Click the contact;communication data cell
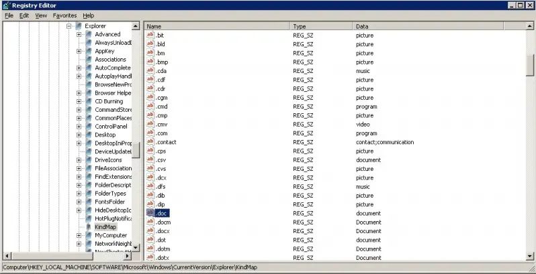Screen dimensions: 536x274 [x=385, y=142]
